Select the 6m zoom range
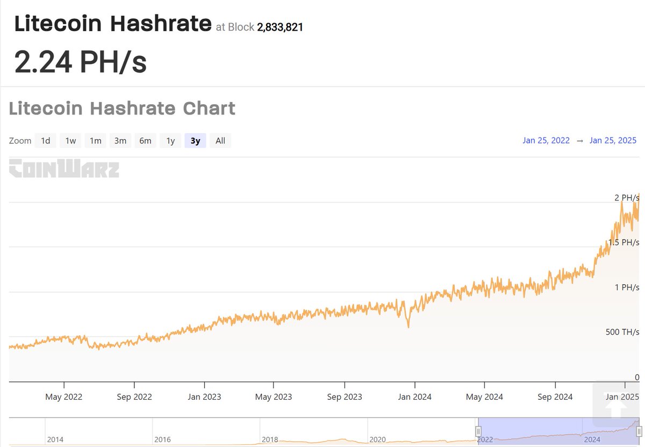Viewport: 645px width, 447px height. click(145, 140)
